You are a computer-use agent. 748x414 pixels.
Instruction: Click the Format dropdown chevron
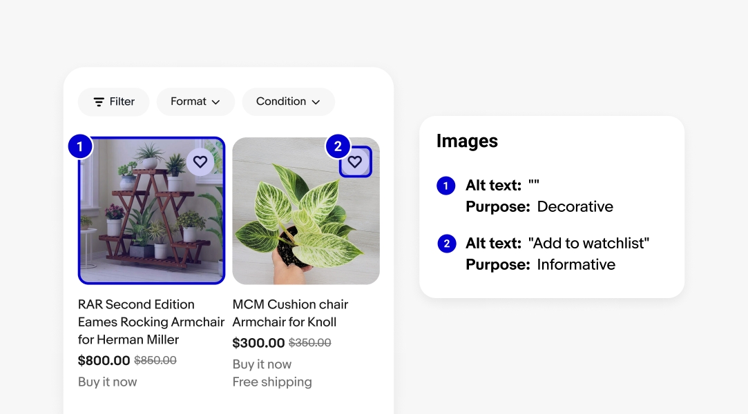point(215,101)
